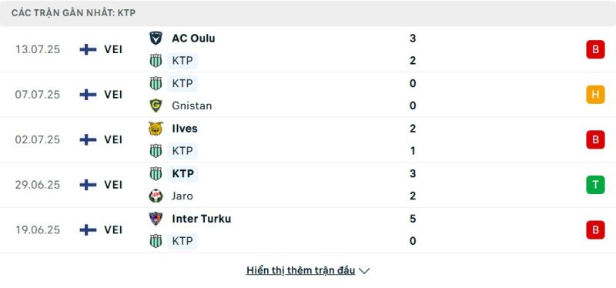616x288 pixels.
Task: Select the Gnistan team name
Action: pyautogui.click(x=192, y=105)
